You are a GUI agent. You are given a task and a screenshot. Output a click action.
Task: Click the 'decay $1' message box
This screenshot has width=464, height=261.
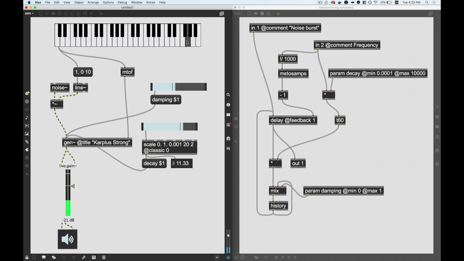[154, 163]
